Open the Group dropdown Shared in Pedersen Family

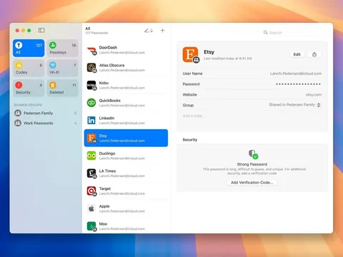click(x=295, y=105)
